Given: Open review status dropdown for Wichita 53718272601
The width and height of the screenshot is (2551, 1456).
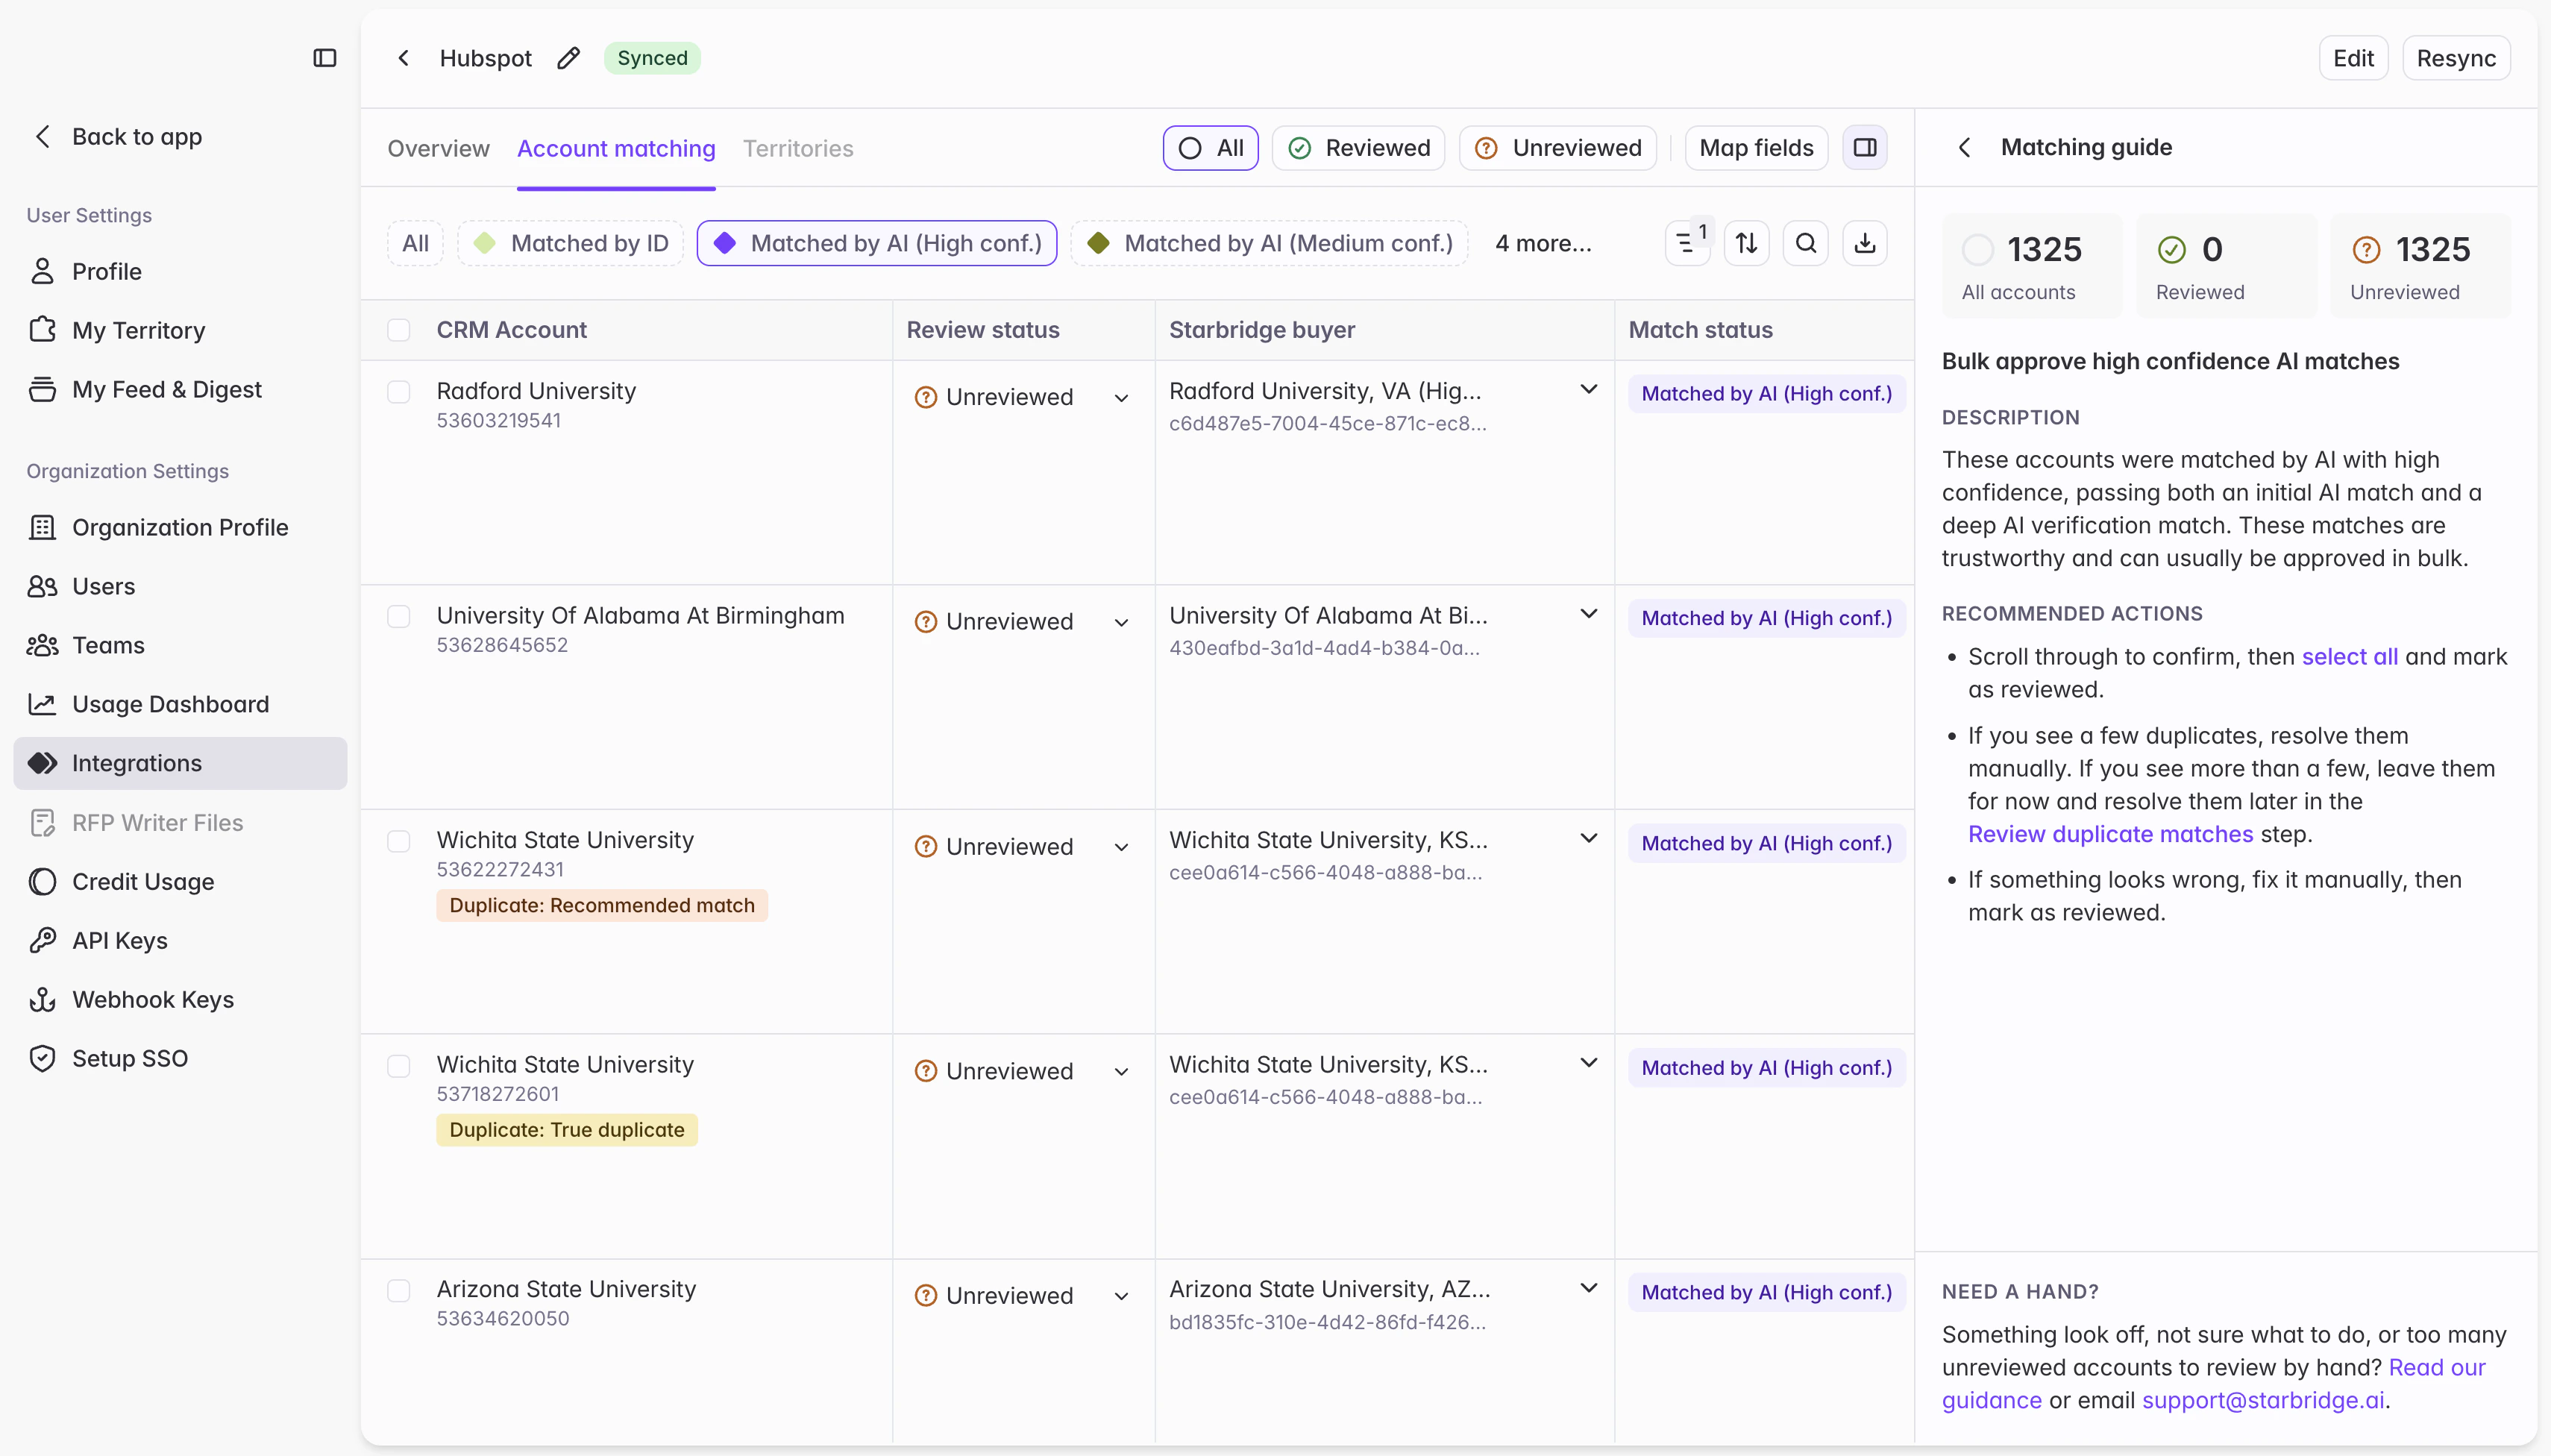Looking at the screenshot, I should pyautogui.click(x=1022, y=1071).
